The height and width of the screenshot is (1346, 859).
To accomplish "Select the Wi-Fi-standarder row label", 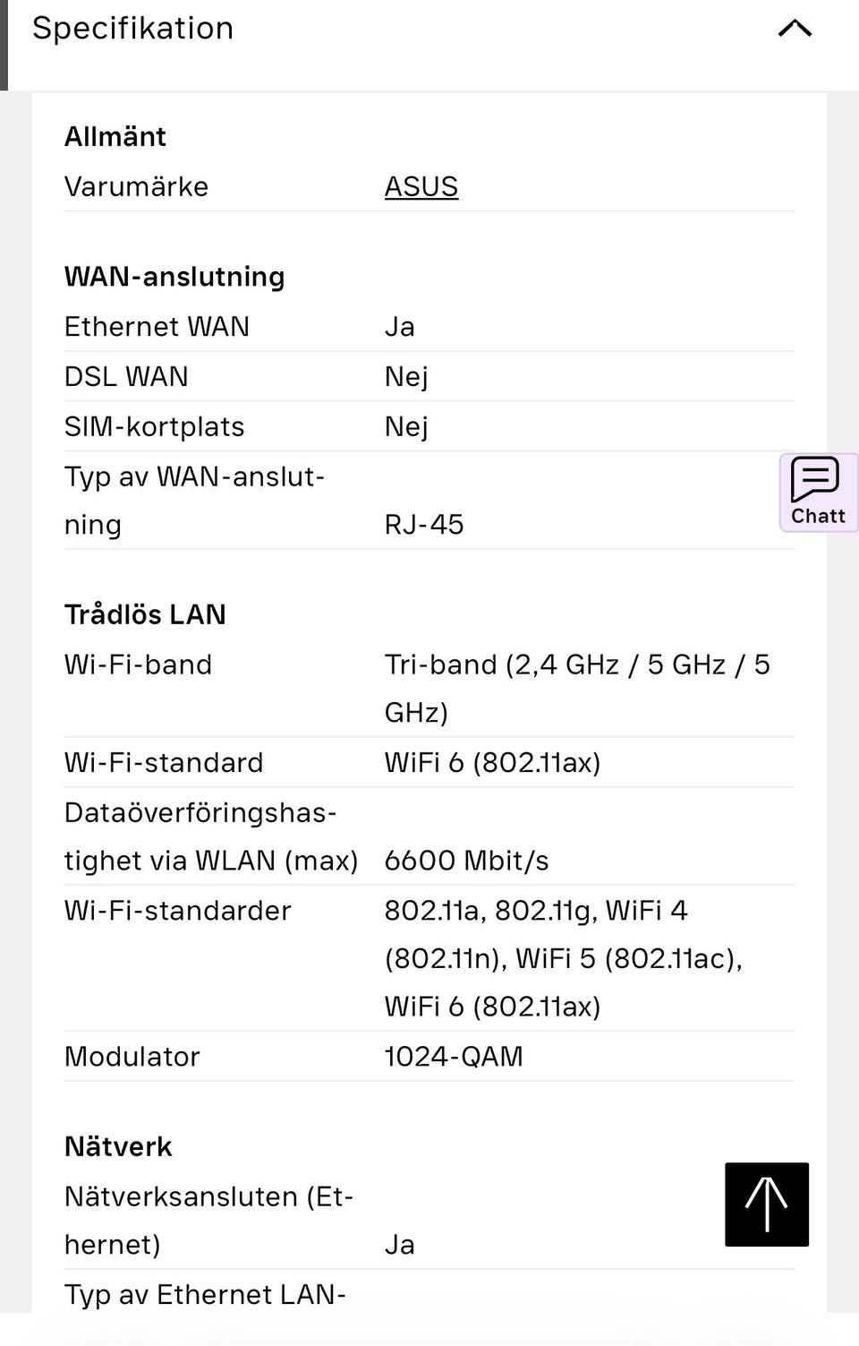I will click(177, 911).
